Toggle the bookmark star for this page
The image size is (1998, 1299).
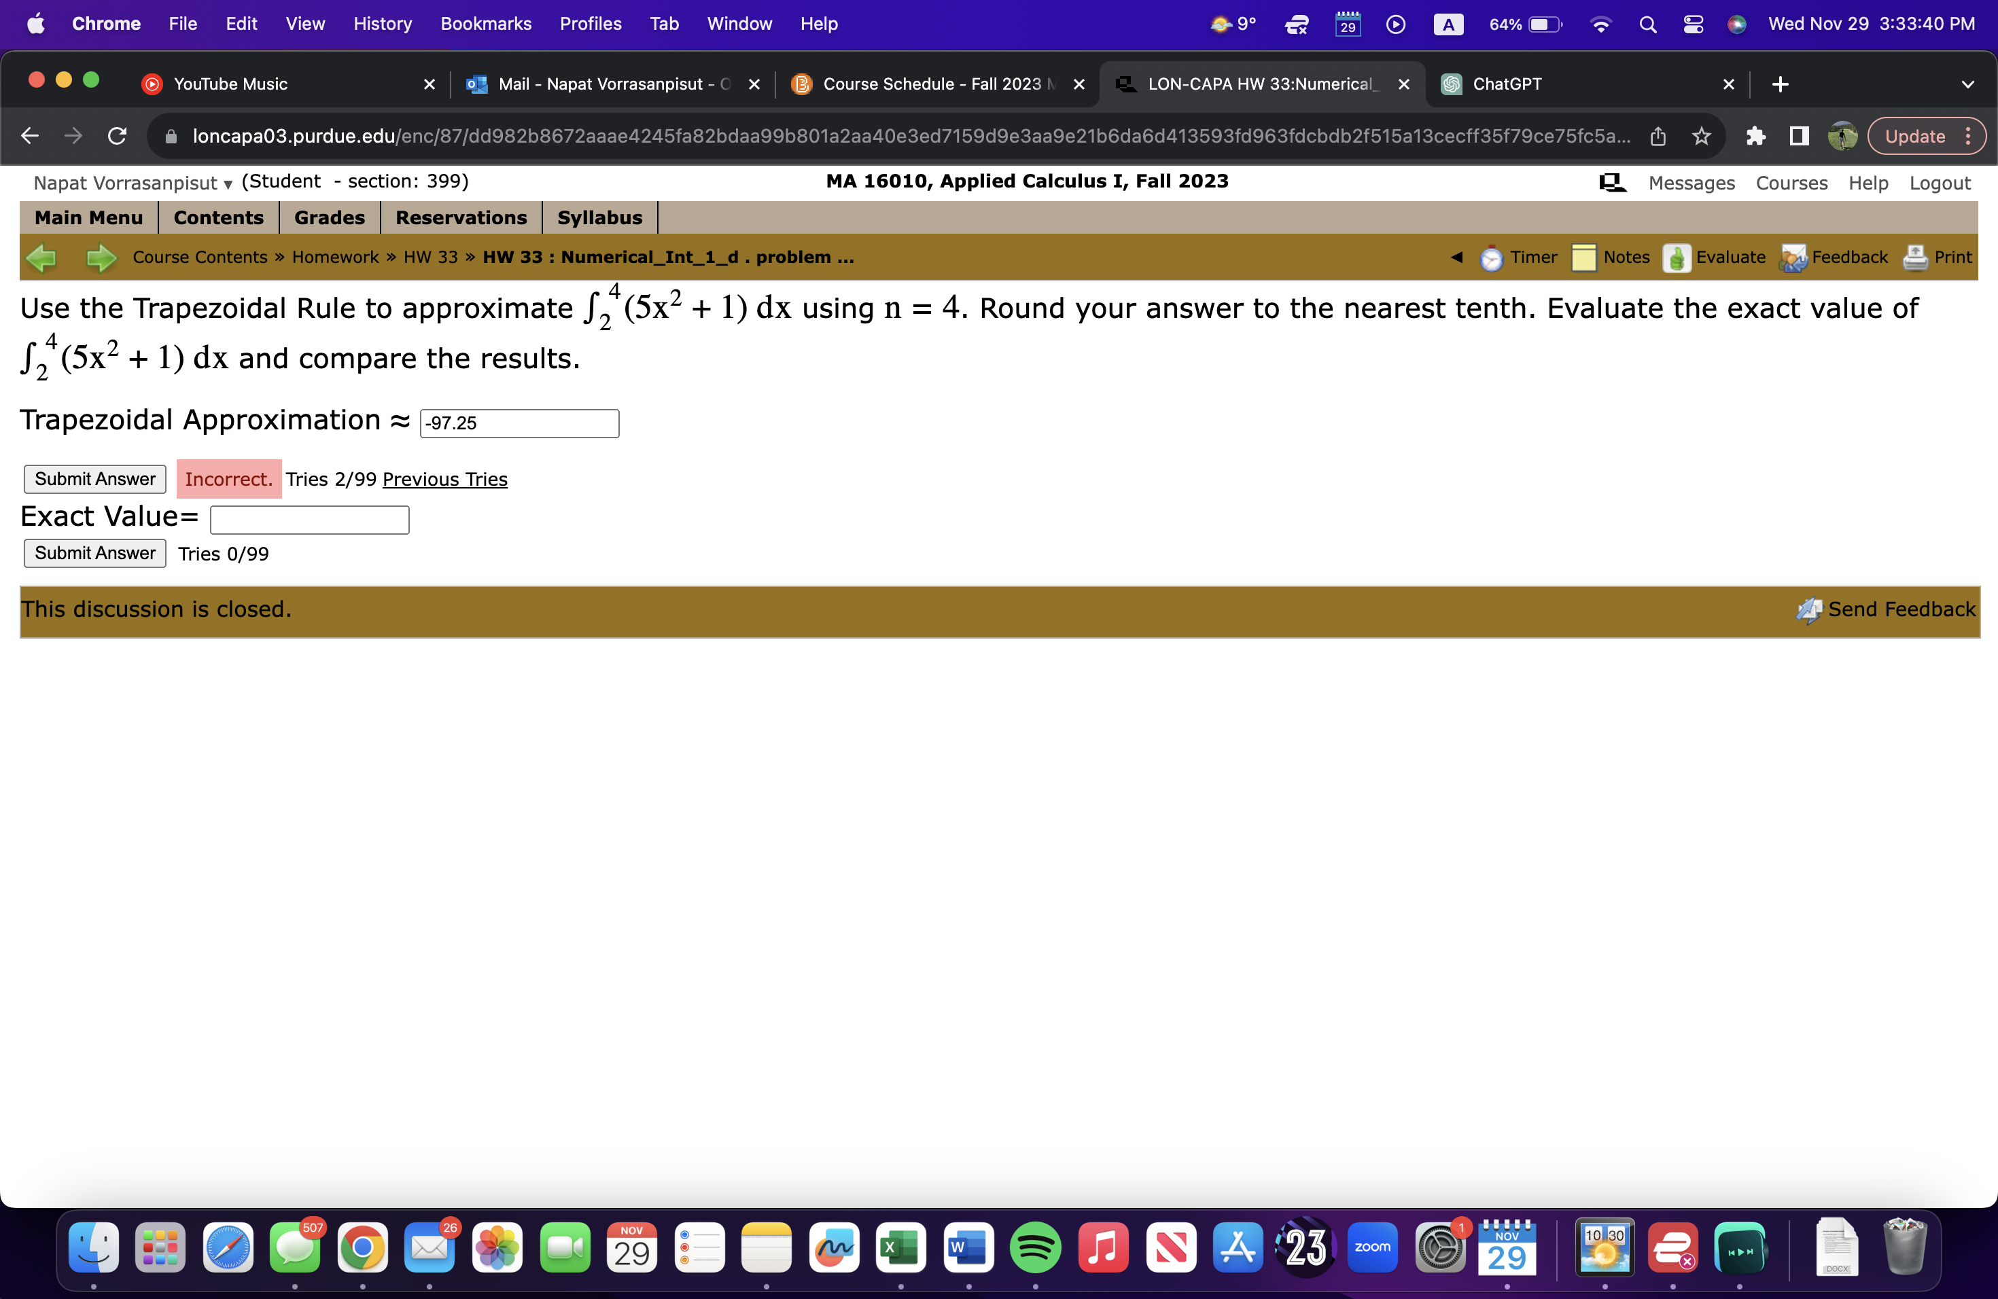coord(1701,135)
